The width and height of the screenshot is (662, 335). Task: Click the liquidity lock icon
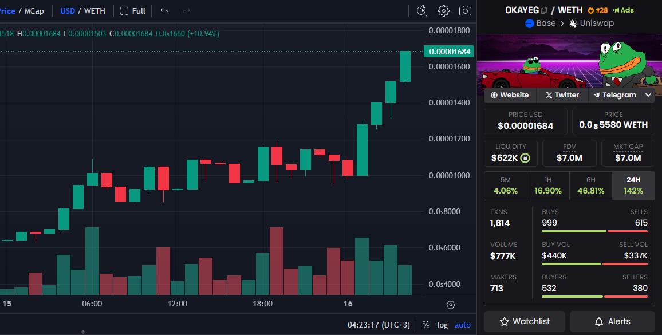[525, 158]
